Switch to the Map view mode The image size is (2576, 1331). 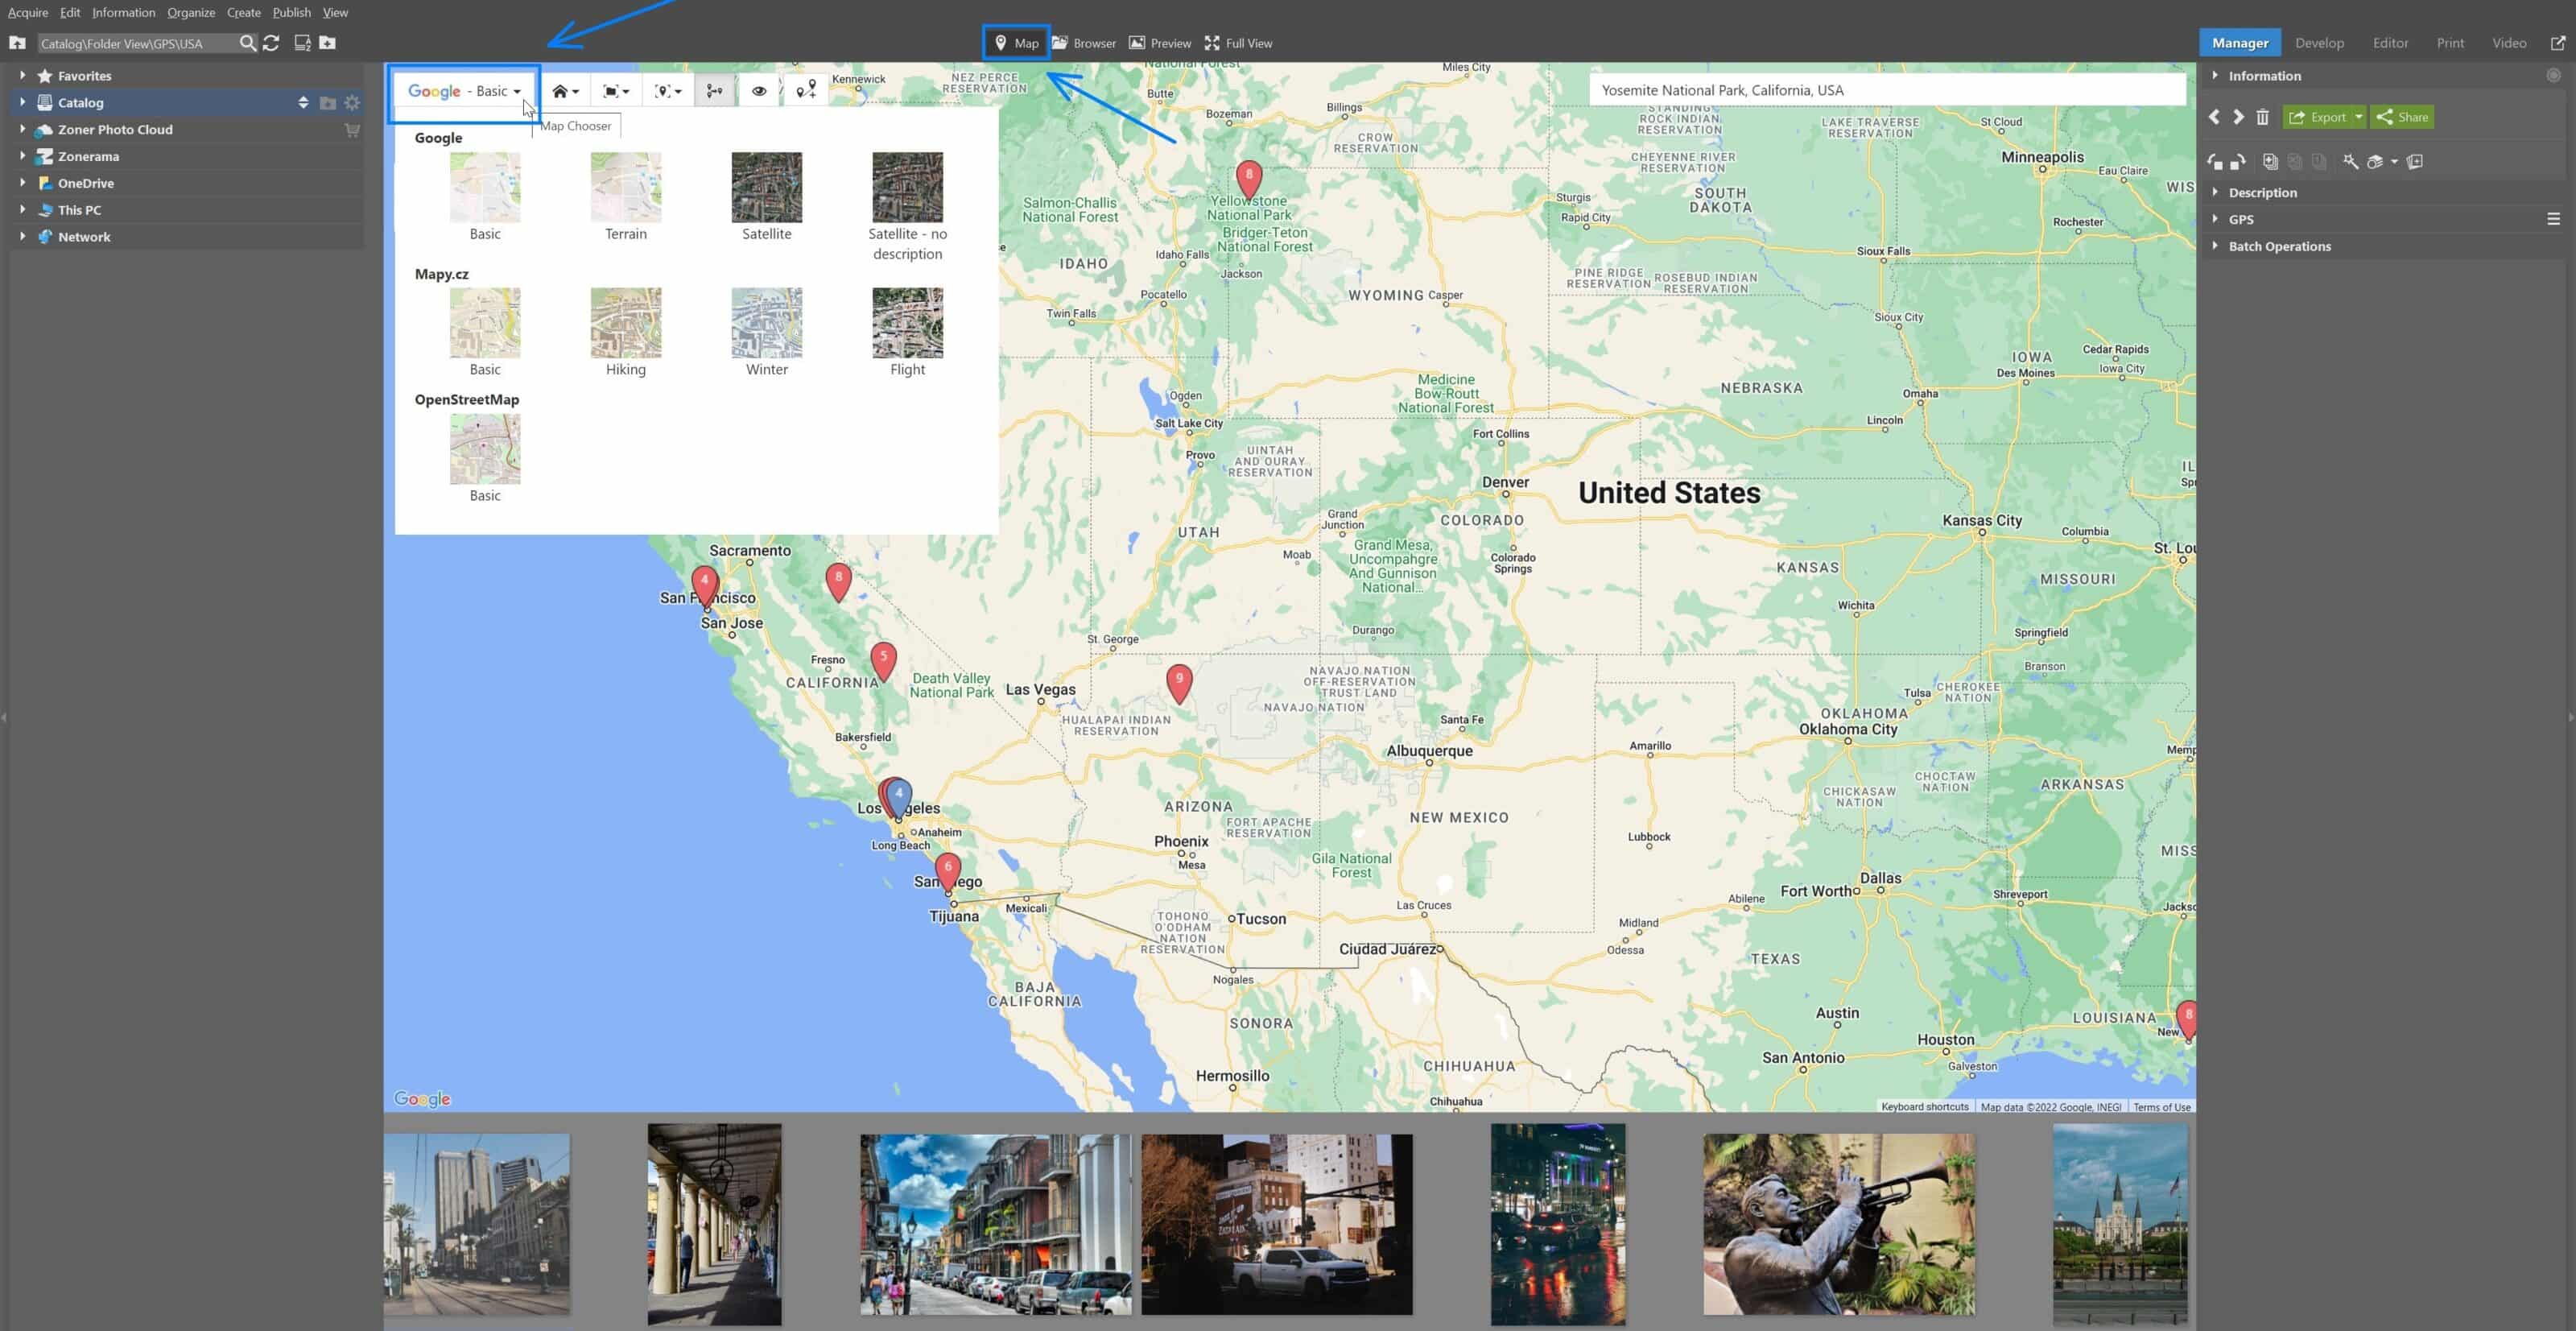[1016, 43]
